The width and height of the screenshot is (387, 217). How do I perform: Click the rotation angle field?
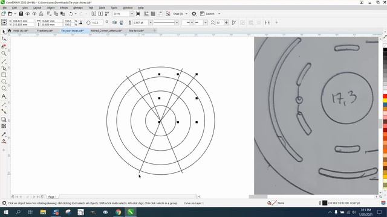coord(97,22)
